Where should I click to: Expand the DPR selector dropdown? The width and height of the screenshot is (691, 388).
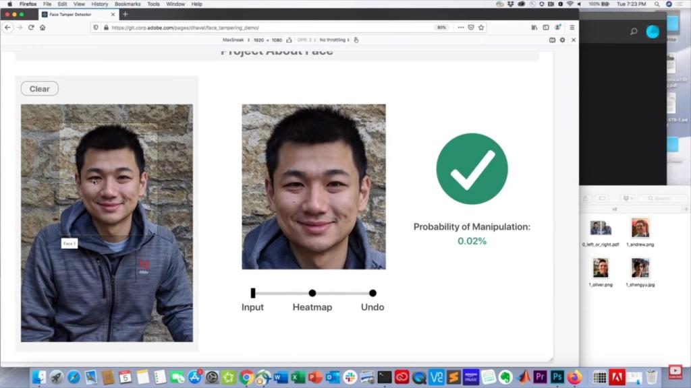pyautogui.click(x=306, y=40)
